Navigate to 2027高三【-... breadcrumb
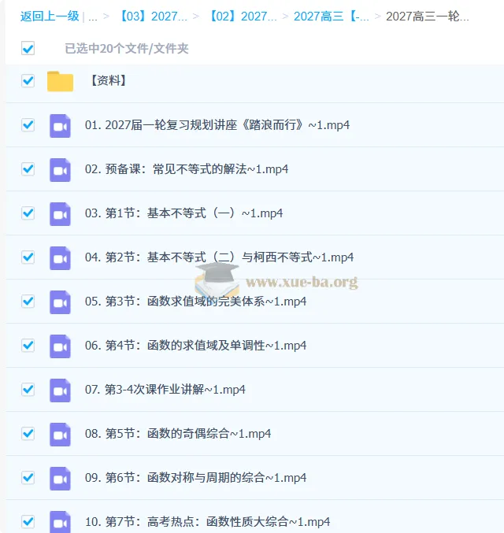This screenshot has height=533, width=504. [x=332, y=17]
